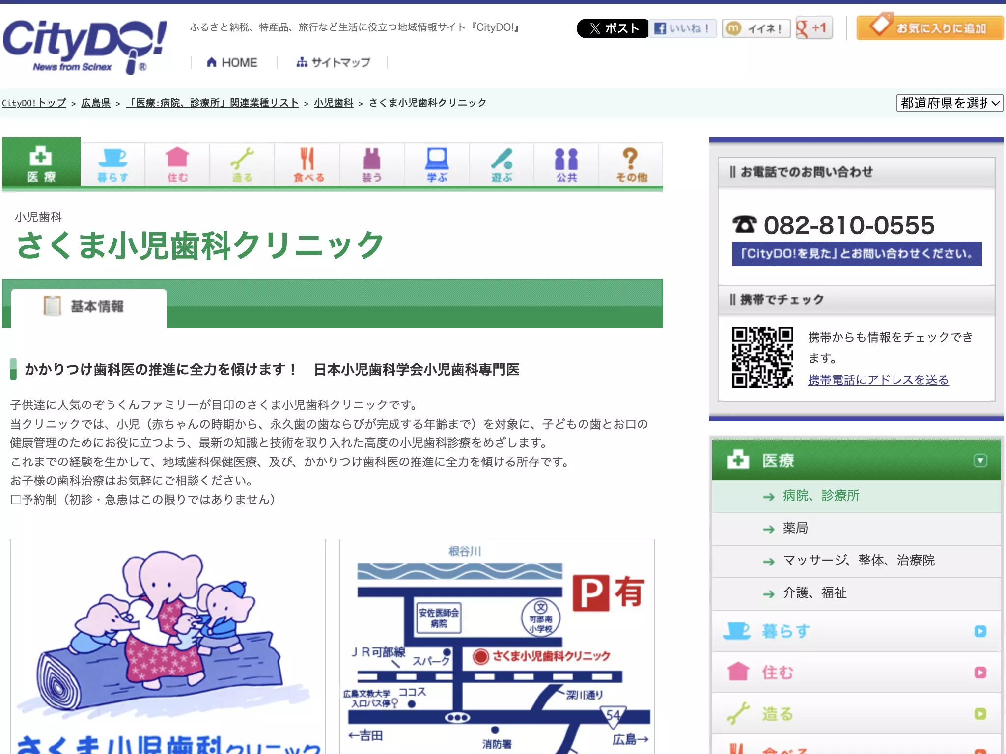
Task: Select the その他 question mark category
Action: pyautogui.click(x=631, y=164)
